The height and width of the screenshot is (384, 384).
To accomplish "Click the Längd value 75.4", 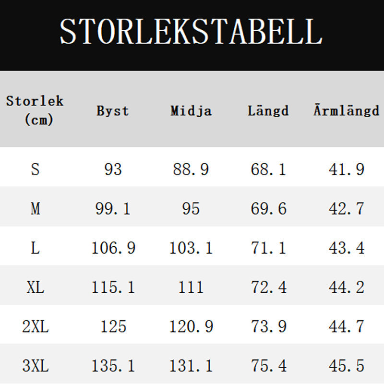I will pyautogui.click(x=268, y=366).
